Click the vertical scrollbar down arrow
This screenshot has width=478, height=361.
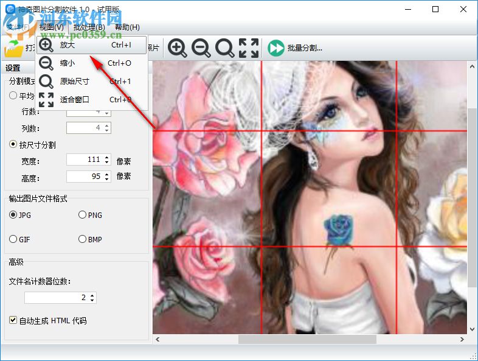pos(472,329)
